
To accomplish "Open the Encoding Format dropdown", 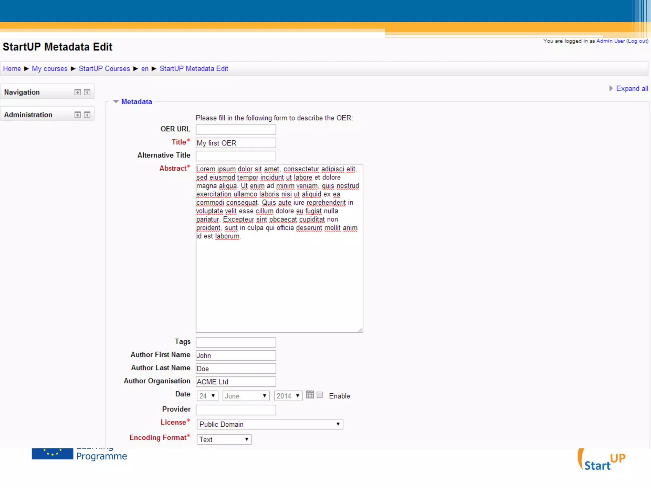I will [x=224, y=439].
